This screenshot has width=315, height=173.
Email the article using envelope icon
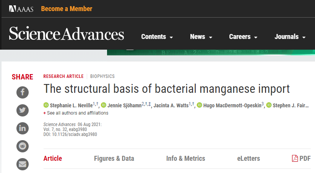pyautogui.click(x=23, y=164)
